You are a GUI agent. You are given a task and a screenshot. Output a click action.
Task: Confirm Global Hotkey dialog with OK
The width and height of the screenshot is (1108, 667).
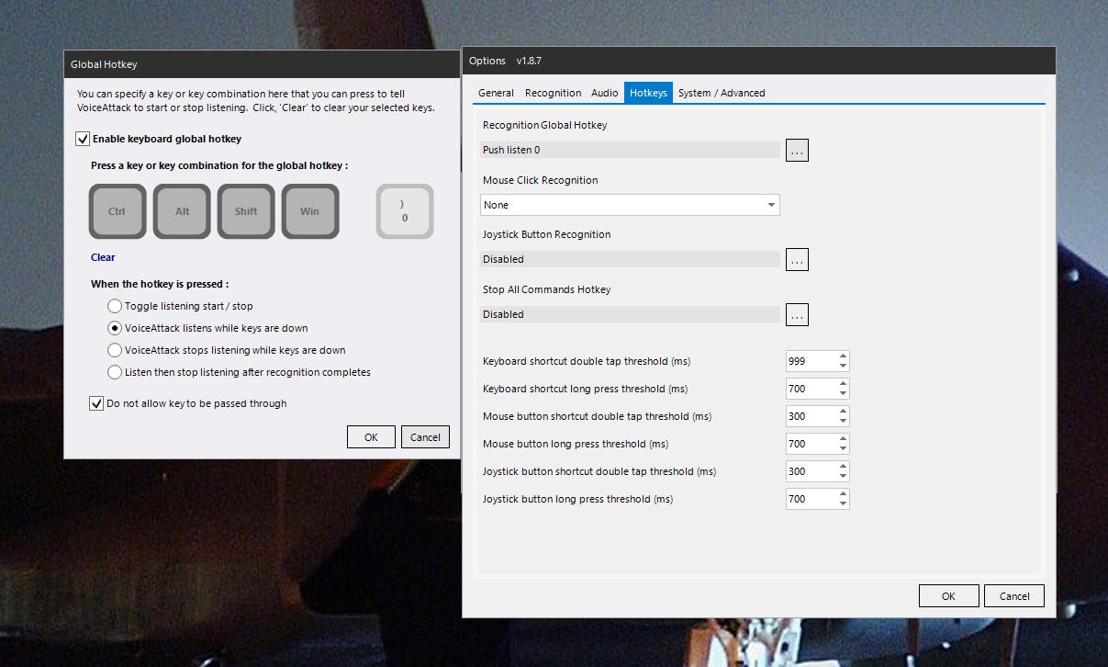(x=371, y=437)
